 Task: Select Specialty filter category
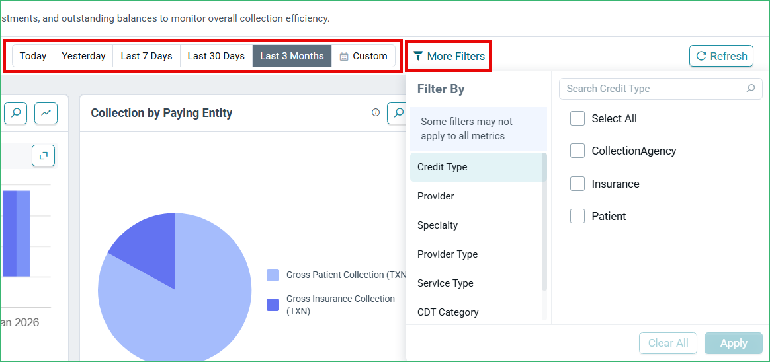476,225
